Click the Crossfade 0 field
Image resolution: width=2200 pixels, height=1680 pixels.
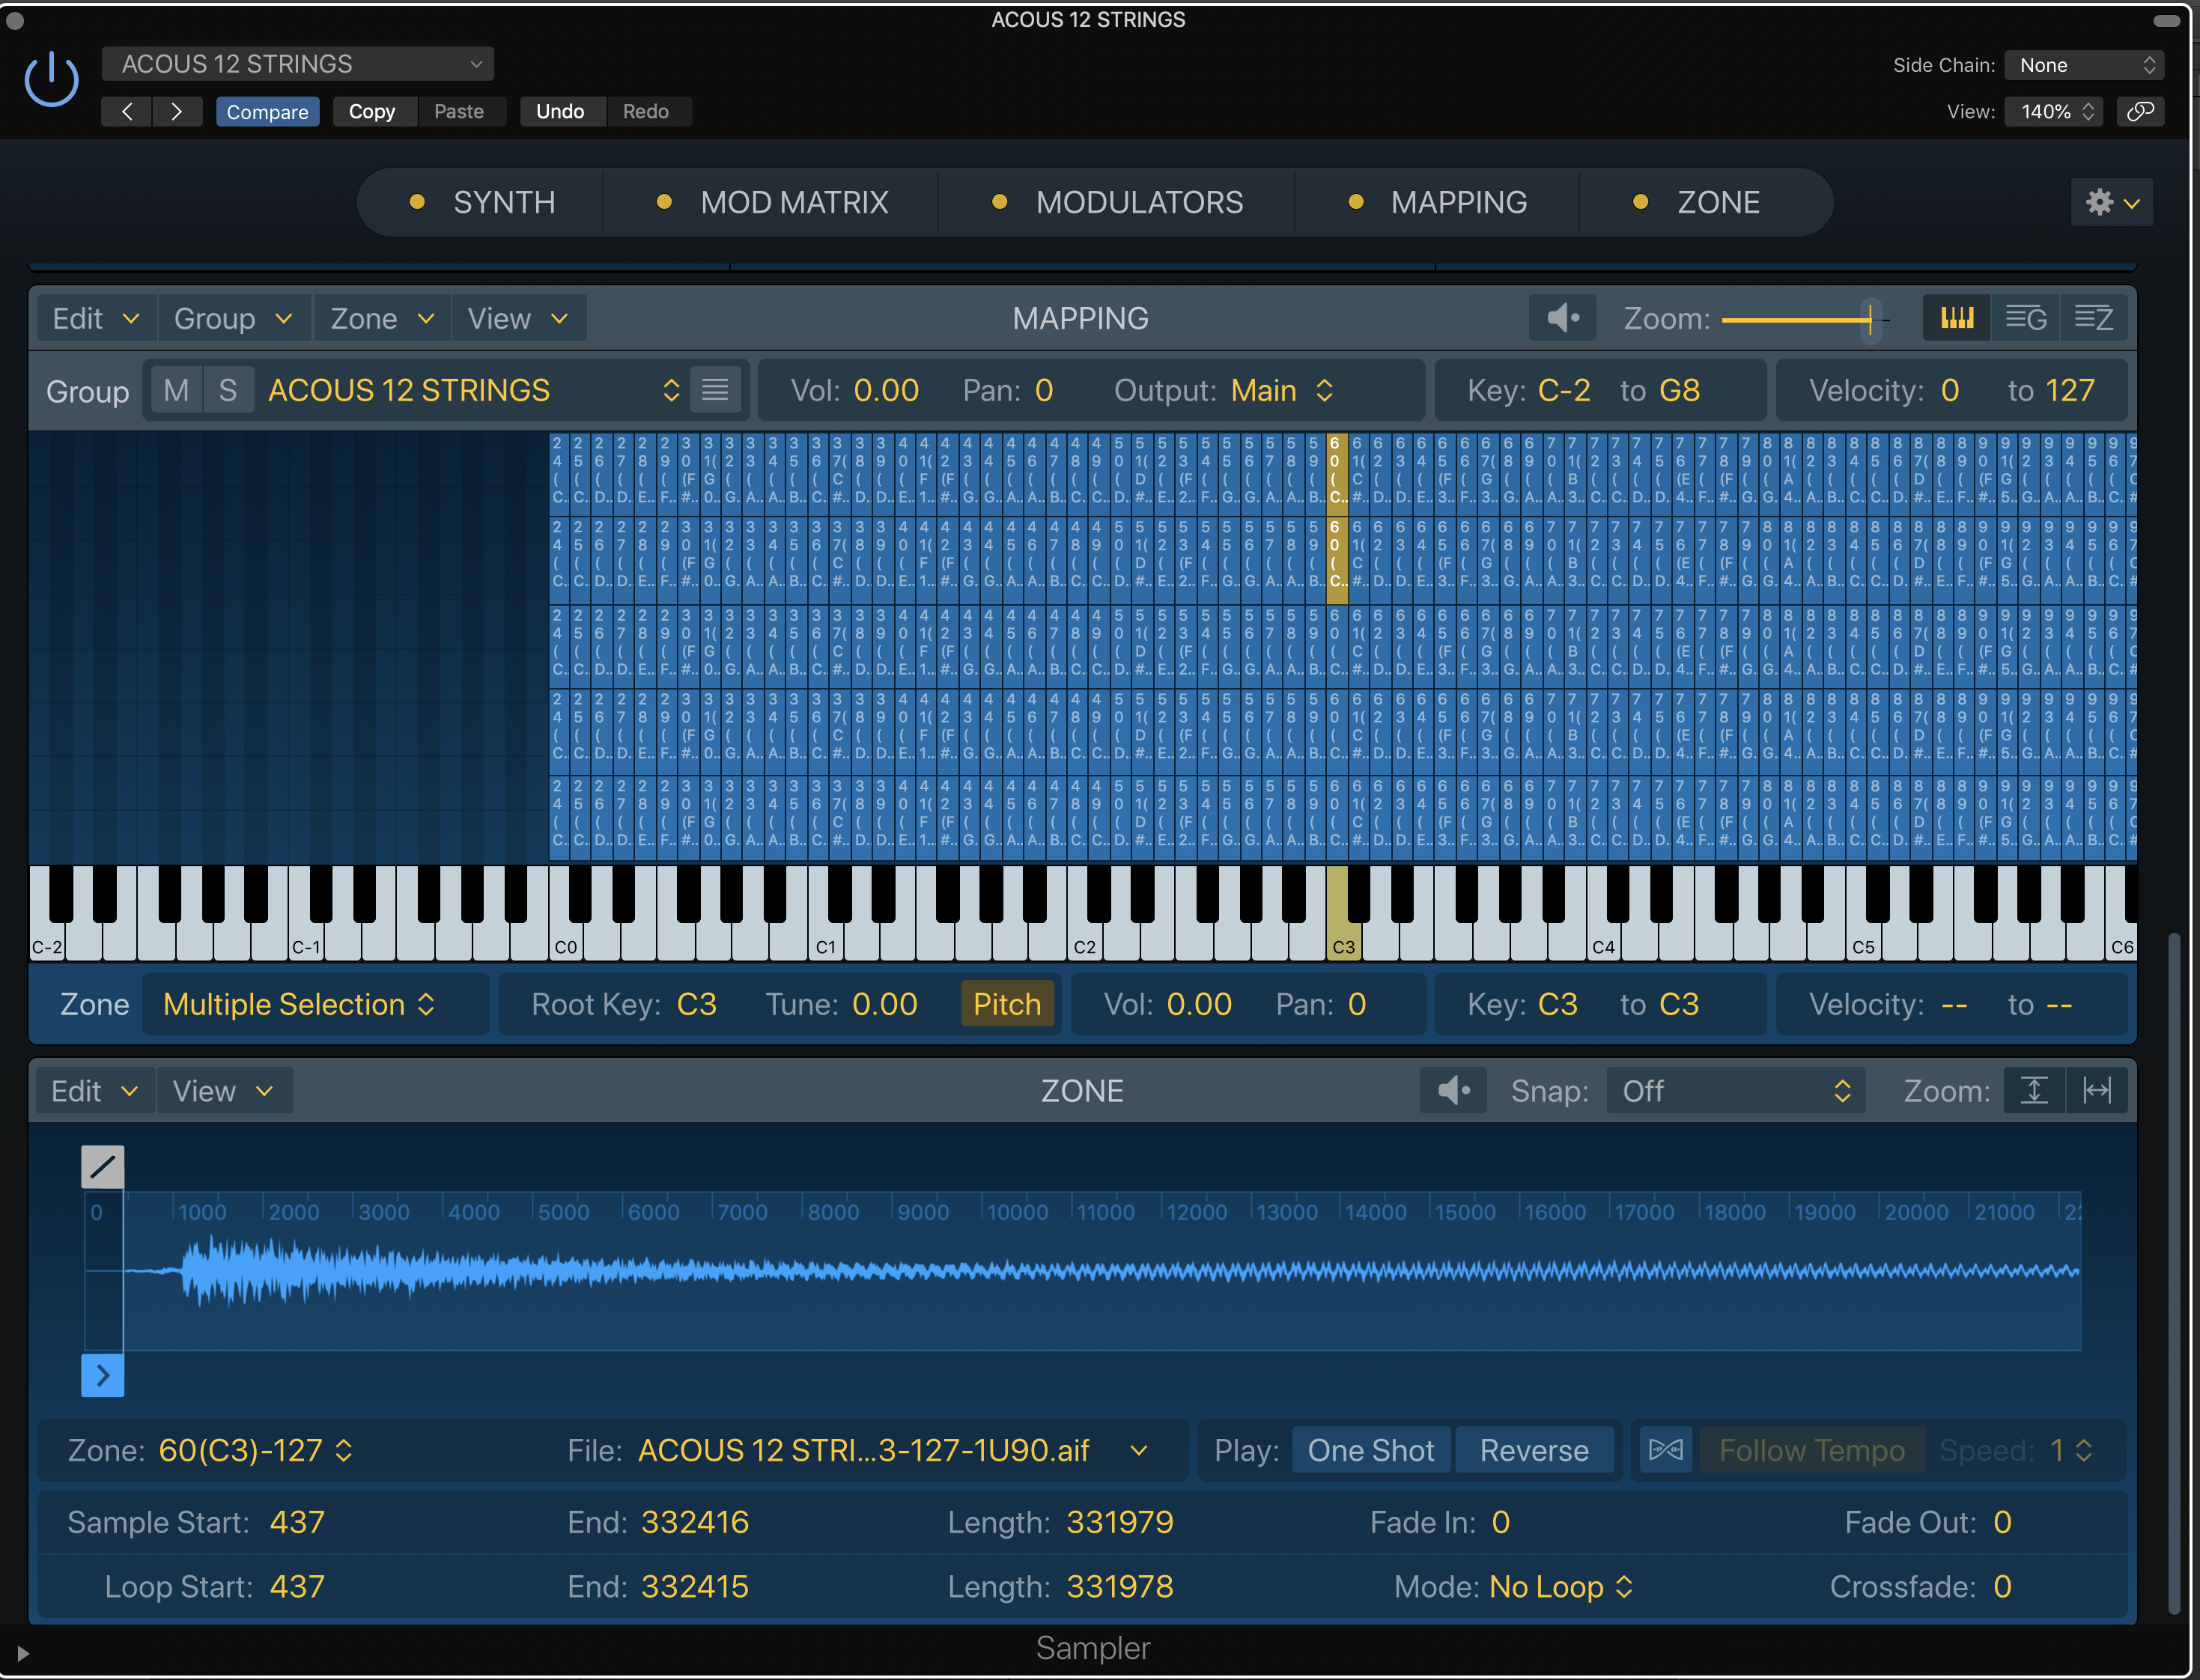pos(2001,1586)
